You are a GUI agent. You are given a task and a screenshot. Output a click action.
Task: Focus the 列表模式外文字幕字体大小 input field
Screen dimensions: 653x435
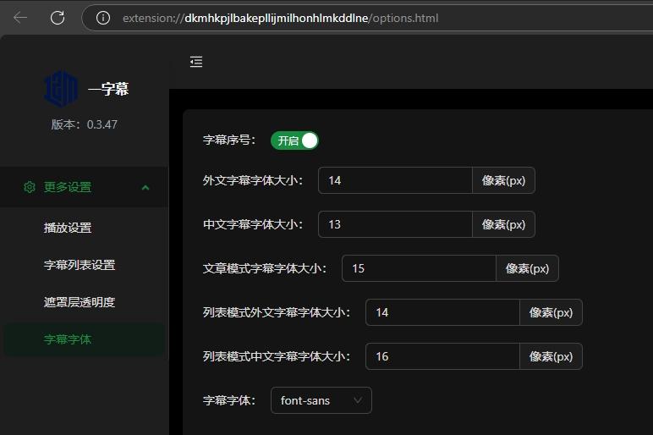point(442,312)
